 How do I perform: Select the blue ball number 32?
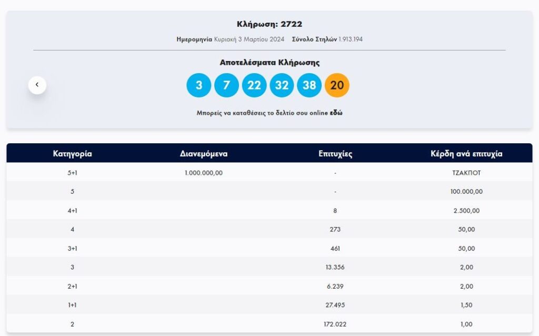tap(282, 85)
